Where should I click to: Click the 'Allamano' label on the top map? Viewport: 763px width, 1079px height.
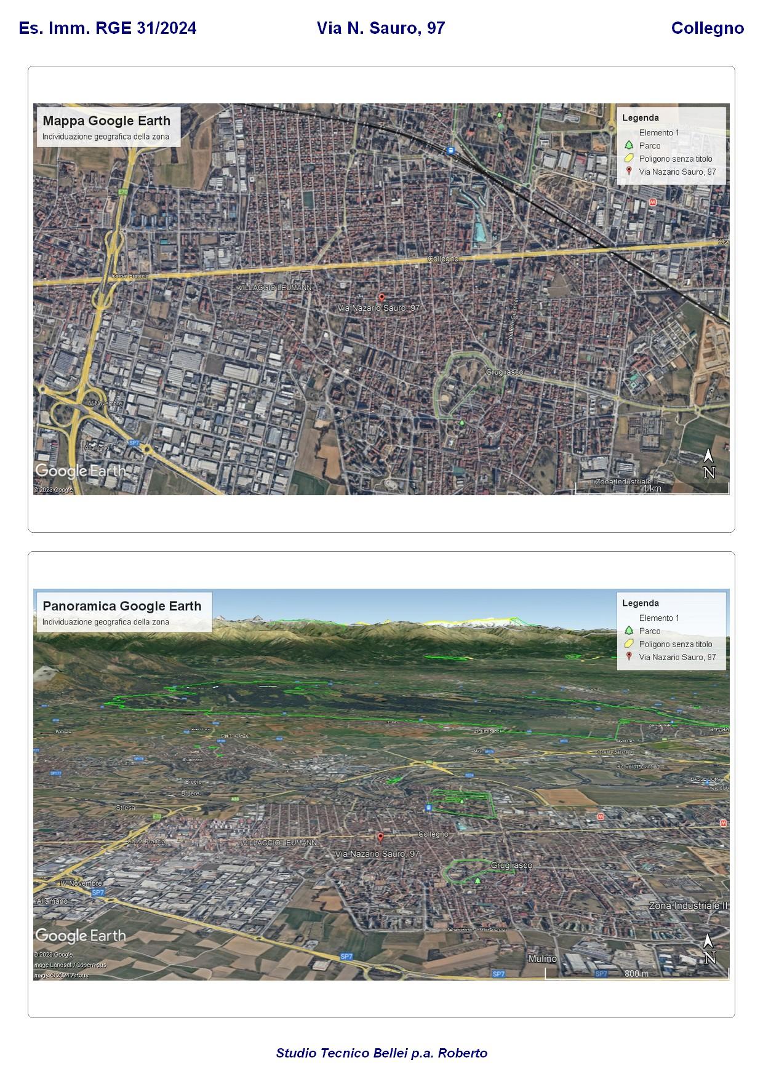click(97, 447)
